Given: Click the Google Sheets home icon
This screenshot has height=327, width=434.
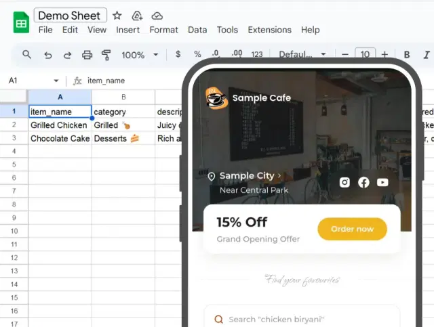Looking at the screenshot, I should coord(20,22).
